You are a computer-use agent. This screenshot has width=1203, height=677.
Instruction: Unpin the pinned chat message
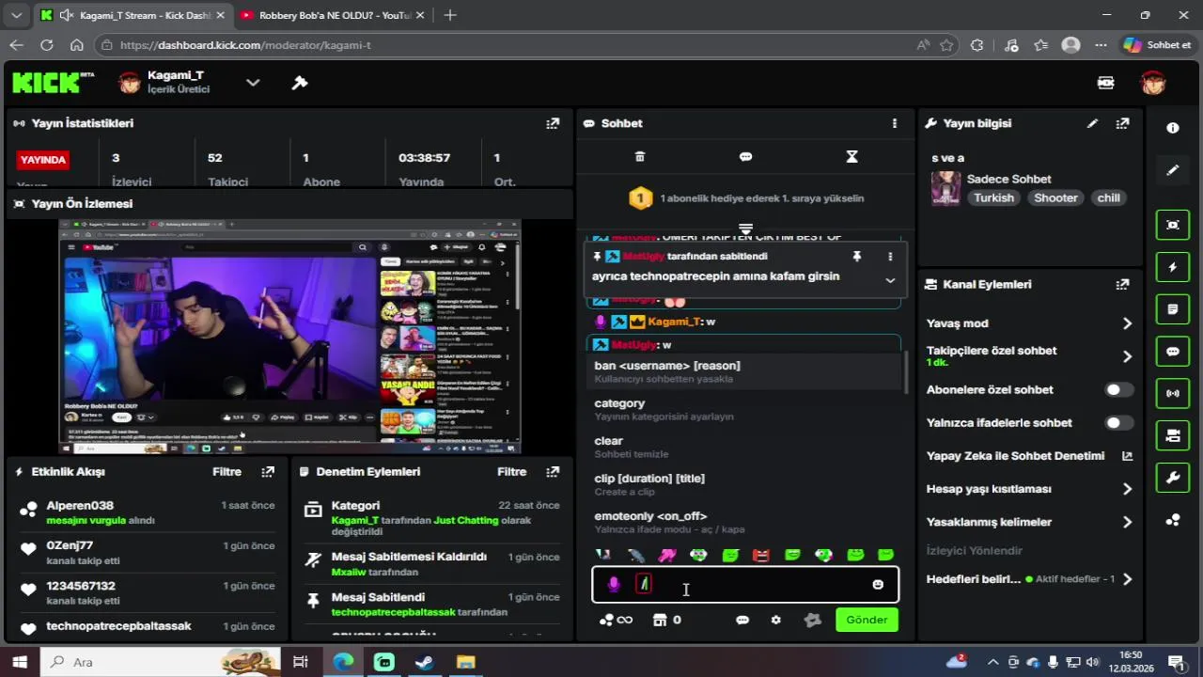[x=856, y=256]
